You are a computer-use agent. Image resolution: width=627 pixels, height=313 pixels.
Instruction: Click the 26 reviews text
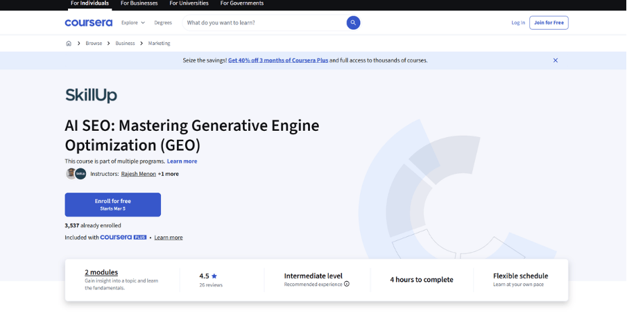tap(211, 285)
